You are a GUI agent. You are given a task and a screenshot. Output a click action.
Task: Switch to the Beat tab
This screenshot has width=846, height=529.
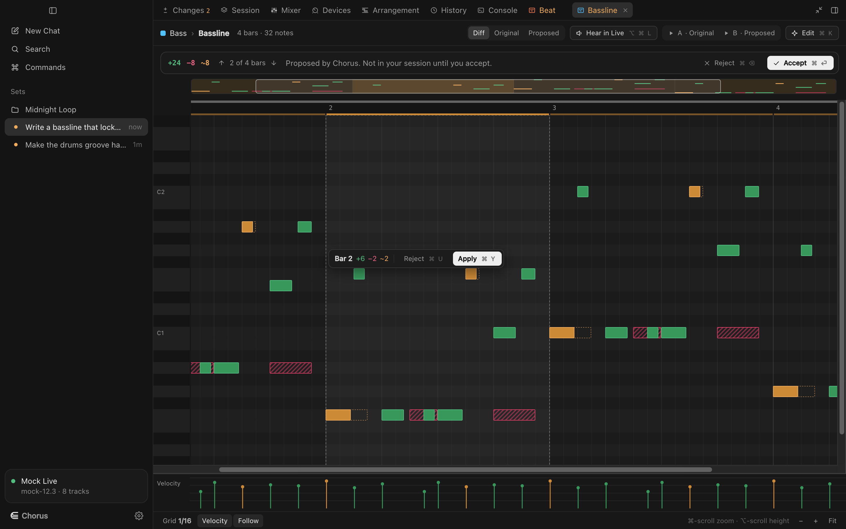[542, 11]
